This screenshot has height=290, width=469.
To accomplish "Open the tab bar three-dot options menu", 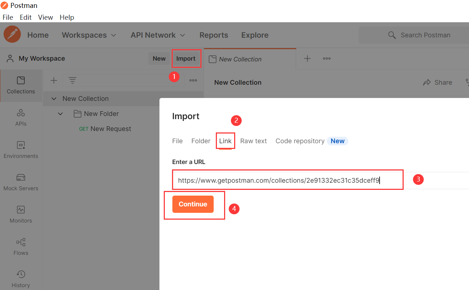I will [x=327, y=59].
